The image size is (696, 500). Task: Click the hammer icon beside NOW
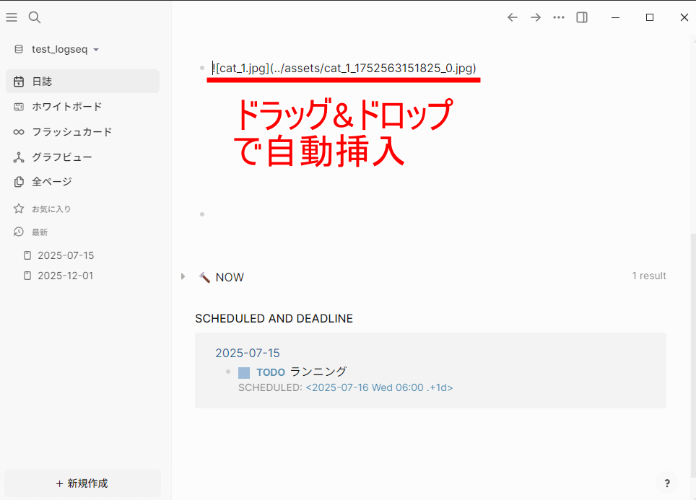point(204,277)
